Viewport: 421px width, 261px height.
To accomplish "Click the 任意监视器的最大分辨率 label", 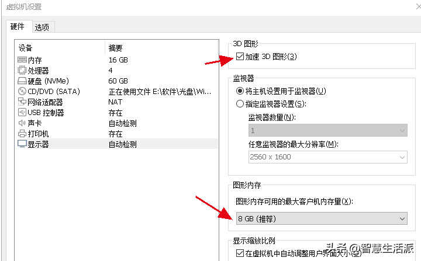I will (293, 144).
